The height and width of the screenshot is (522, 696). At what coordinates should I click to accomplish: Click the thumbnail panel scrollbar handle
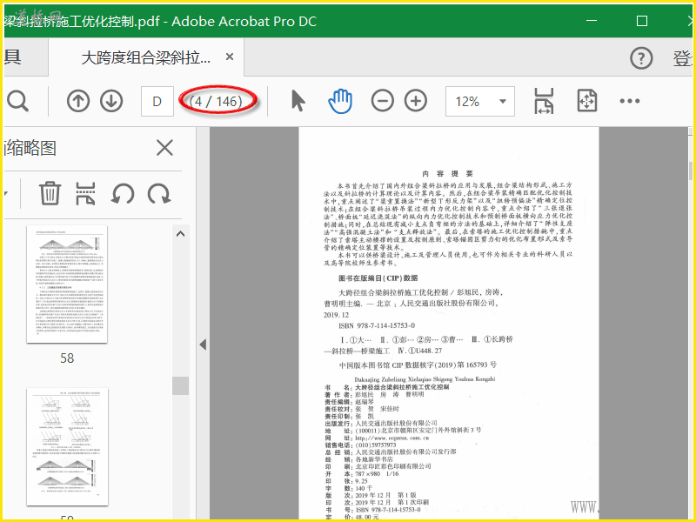point(181,385)
